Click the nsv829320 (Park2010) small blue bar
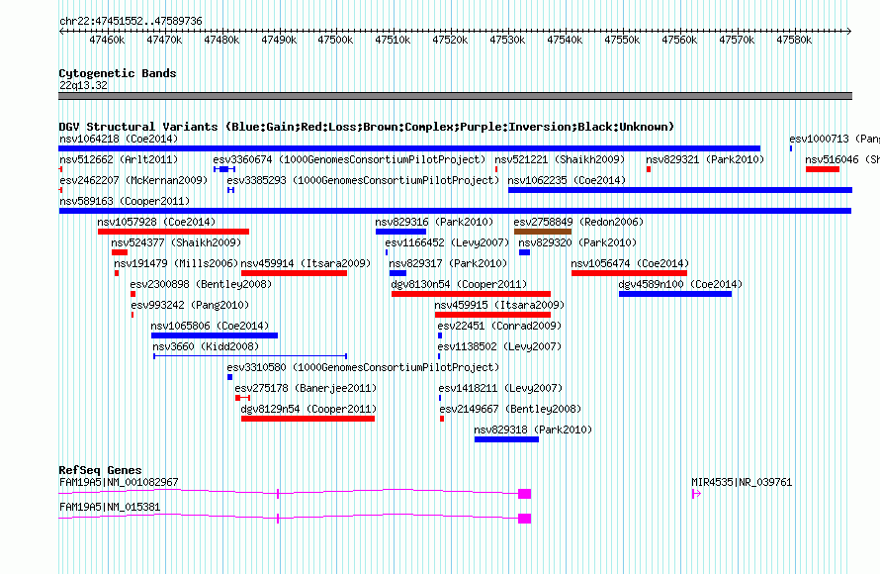 tap(525, 252)
